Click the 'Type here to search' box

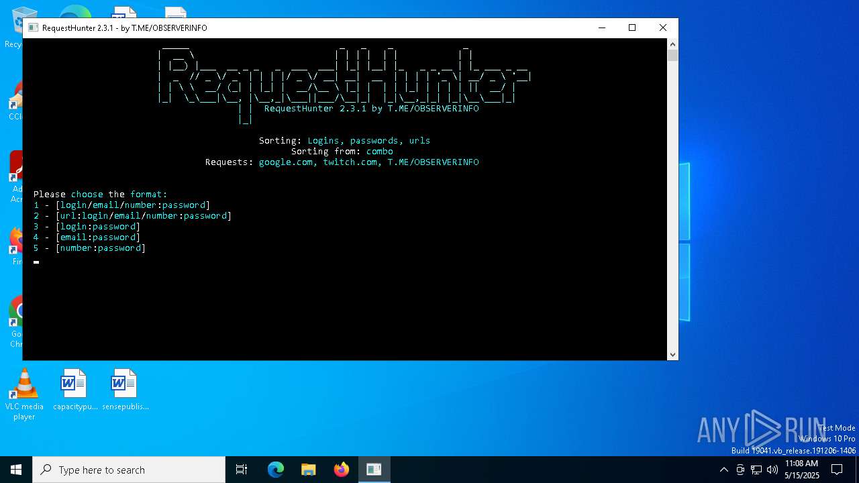click(129, 470)
